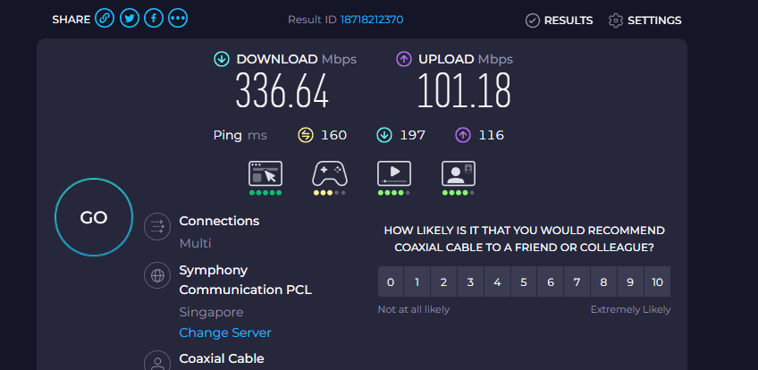Open the Results page
The width and height of the screenshot is (758, 370).
[560, 21]
